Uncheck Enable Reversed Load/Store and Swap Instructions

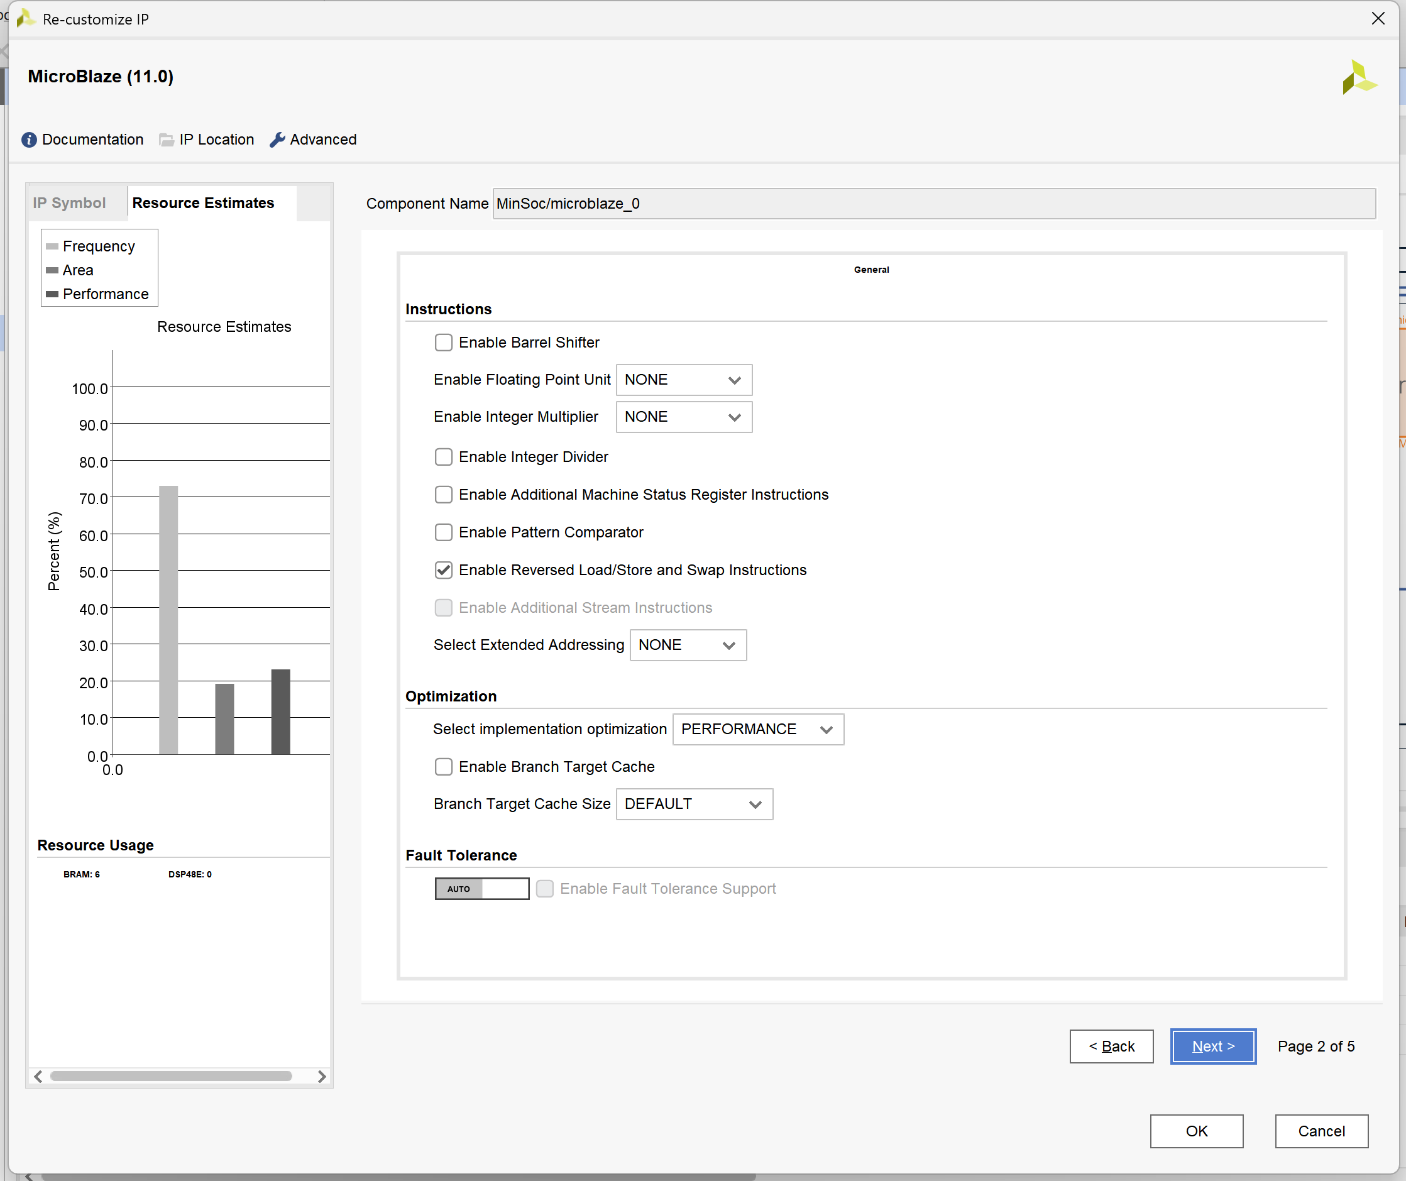coord(443,571)
